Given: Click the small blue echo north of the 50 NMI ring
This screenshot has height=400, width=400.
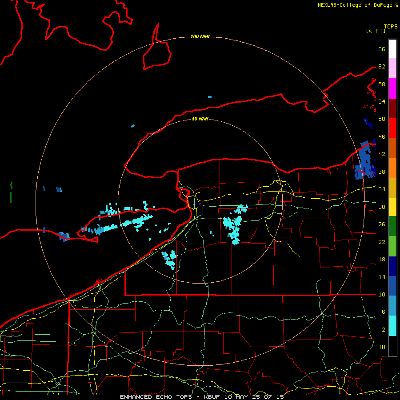Looking at the screenshot, I should tap(210, 97).
